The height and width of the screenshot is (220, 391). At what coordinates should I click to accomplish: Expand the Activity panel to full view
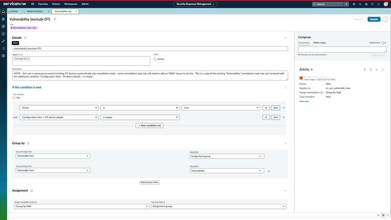pyautogui.click(x=383, y=70)
